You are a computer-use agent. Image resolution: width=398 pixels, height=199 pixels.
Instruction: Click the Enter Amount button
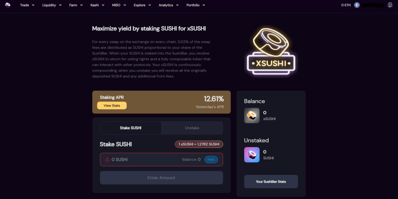pos(161,178)
